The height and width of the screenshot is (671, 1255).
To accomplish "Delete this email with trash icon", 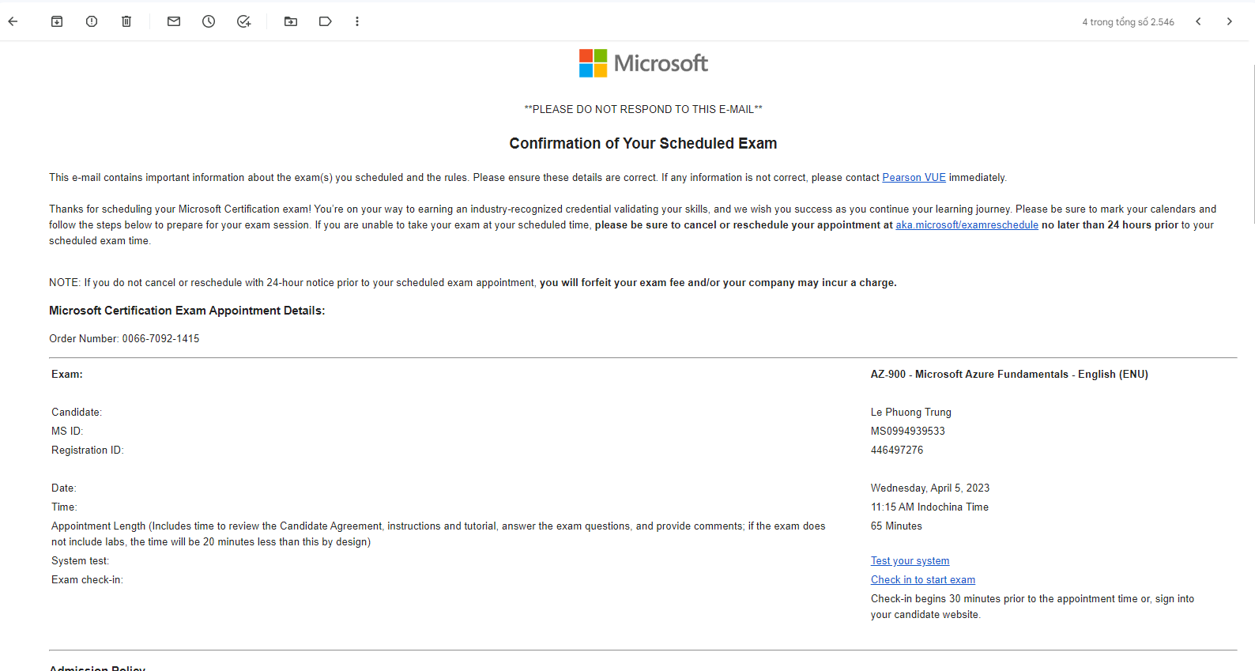I will click(x=126, y=21).
